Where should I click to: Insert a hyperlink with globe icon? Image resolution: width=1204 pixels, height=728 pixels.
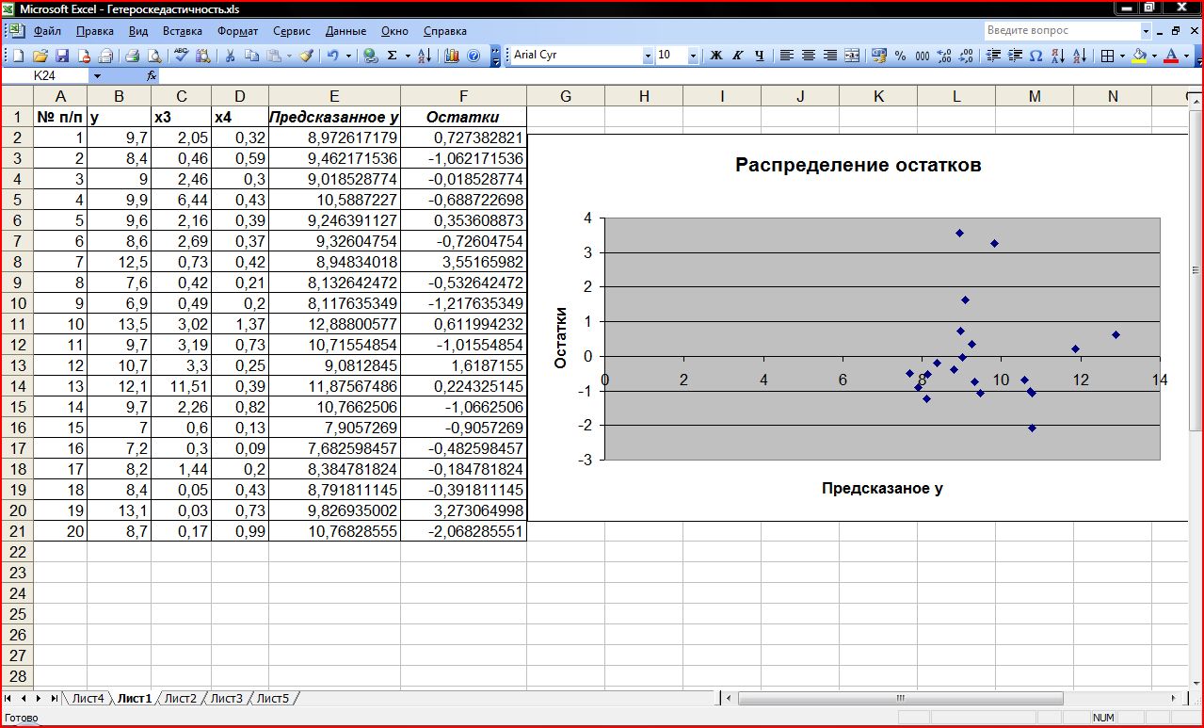(371, 56)
